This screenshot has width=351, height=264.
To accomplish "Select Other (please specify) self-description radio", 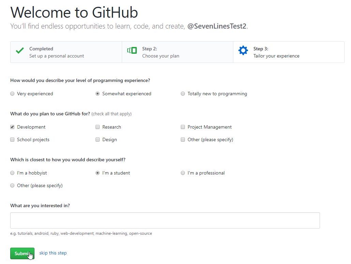I will [13, 186].
